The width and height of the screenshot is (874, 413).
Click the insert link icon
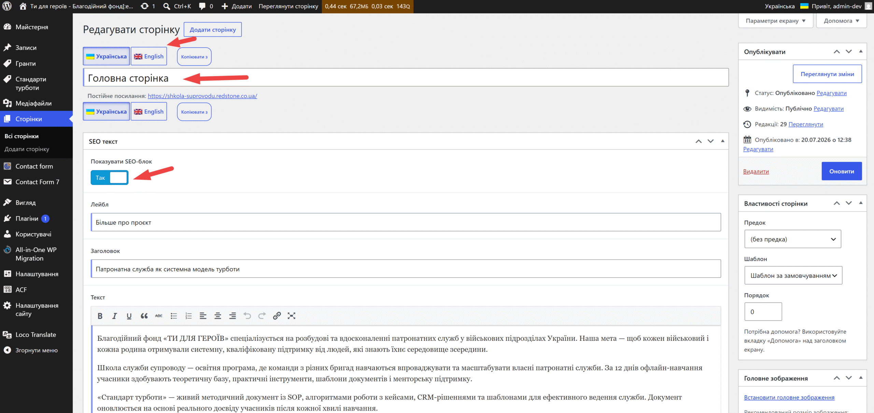(x=277, y=316)
